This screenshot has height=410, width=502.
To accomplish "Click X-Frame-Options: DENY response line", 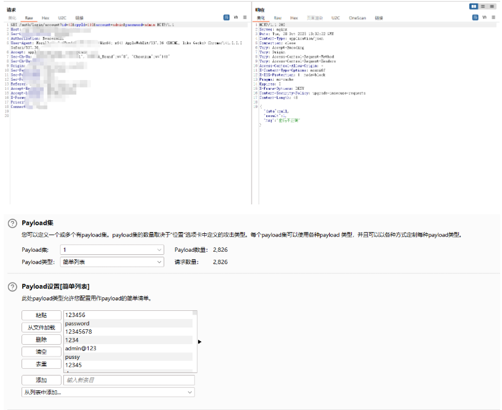I will [282, 89].
